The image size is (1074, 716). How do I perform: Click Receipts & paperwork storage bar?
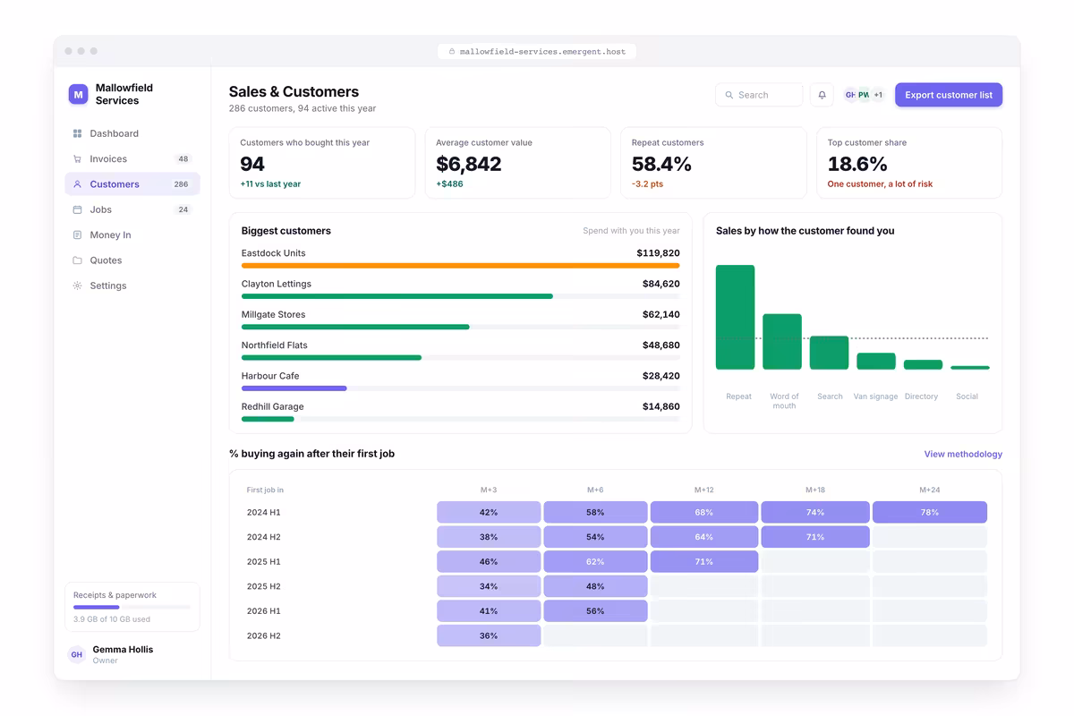[132, 607]
